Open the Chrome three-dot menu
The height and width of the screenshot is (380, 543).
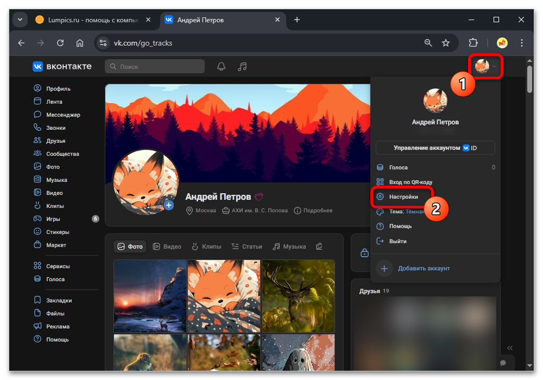pos(521,43)
